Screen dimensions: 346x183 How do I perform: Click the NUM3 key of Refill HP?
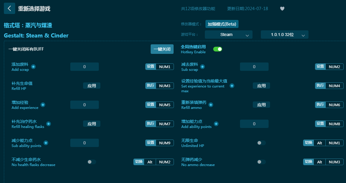(x=165, y=86)
